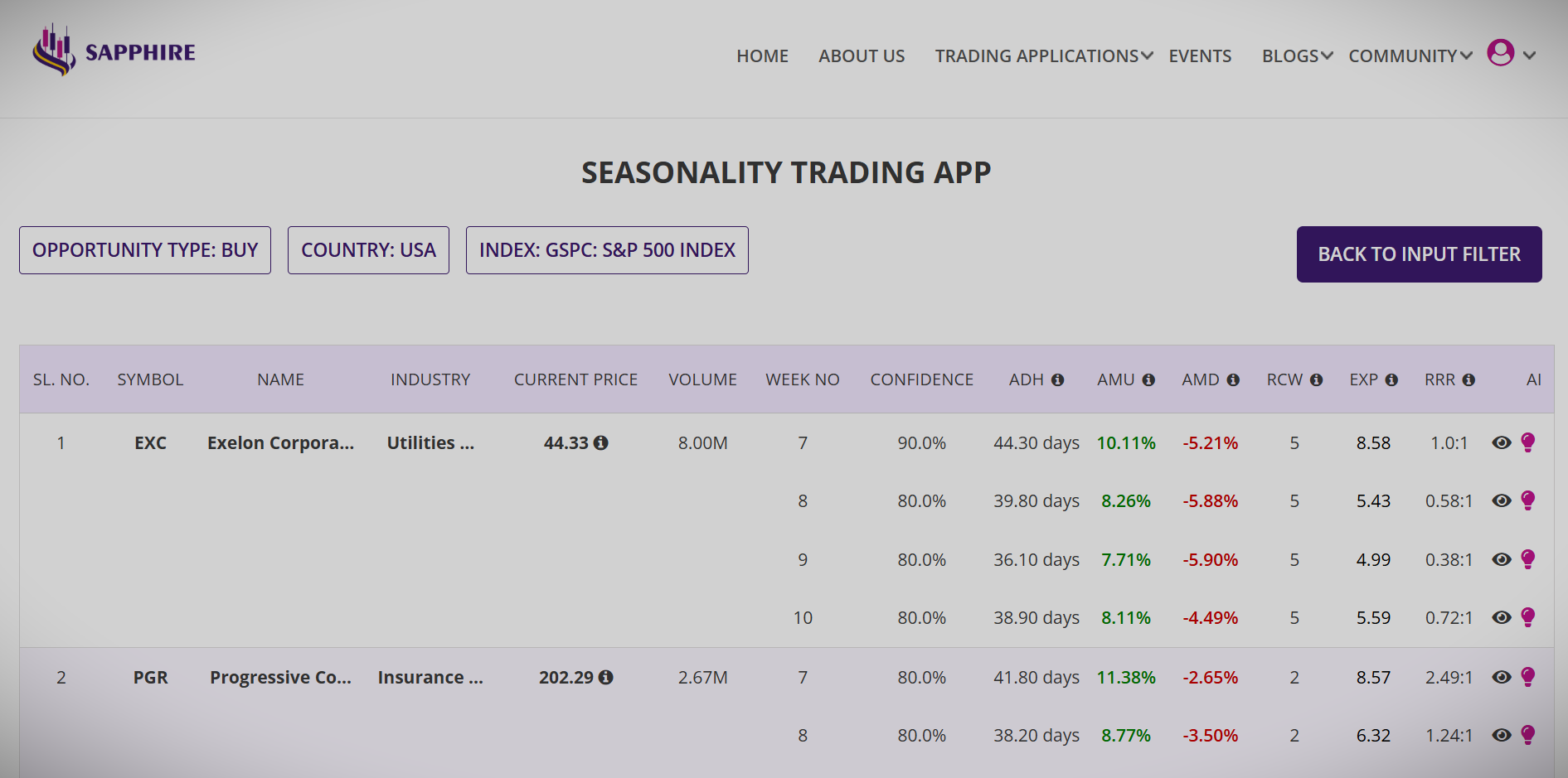Expand the Trading Applications dropdown
This screenshot has height=778, width=1568.
[1043, 56]
